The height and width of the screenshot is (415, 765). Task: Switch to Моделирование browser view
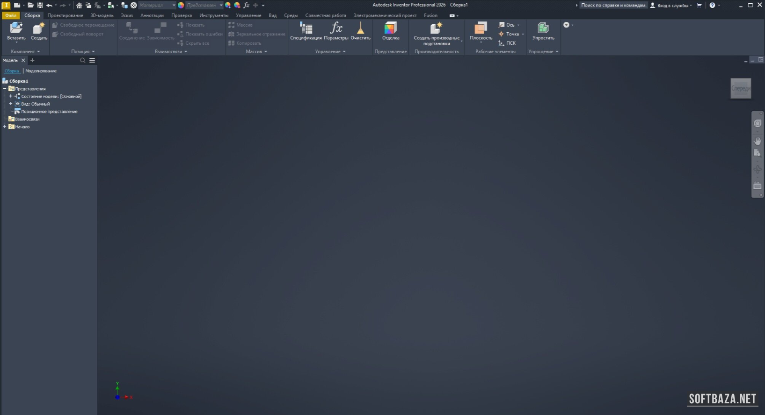click(41, 71)
